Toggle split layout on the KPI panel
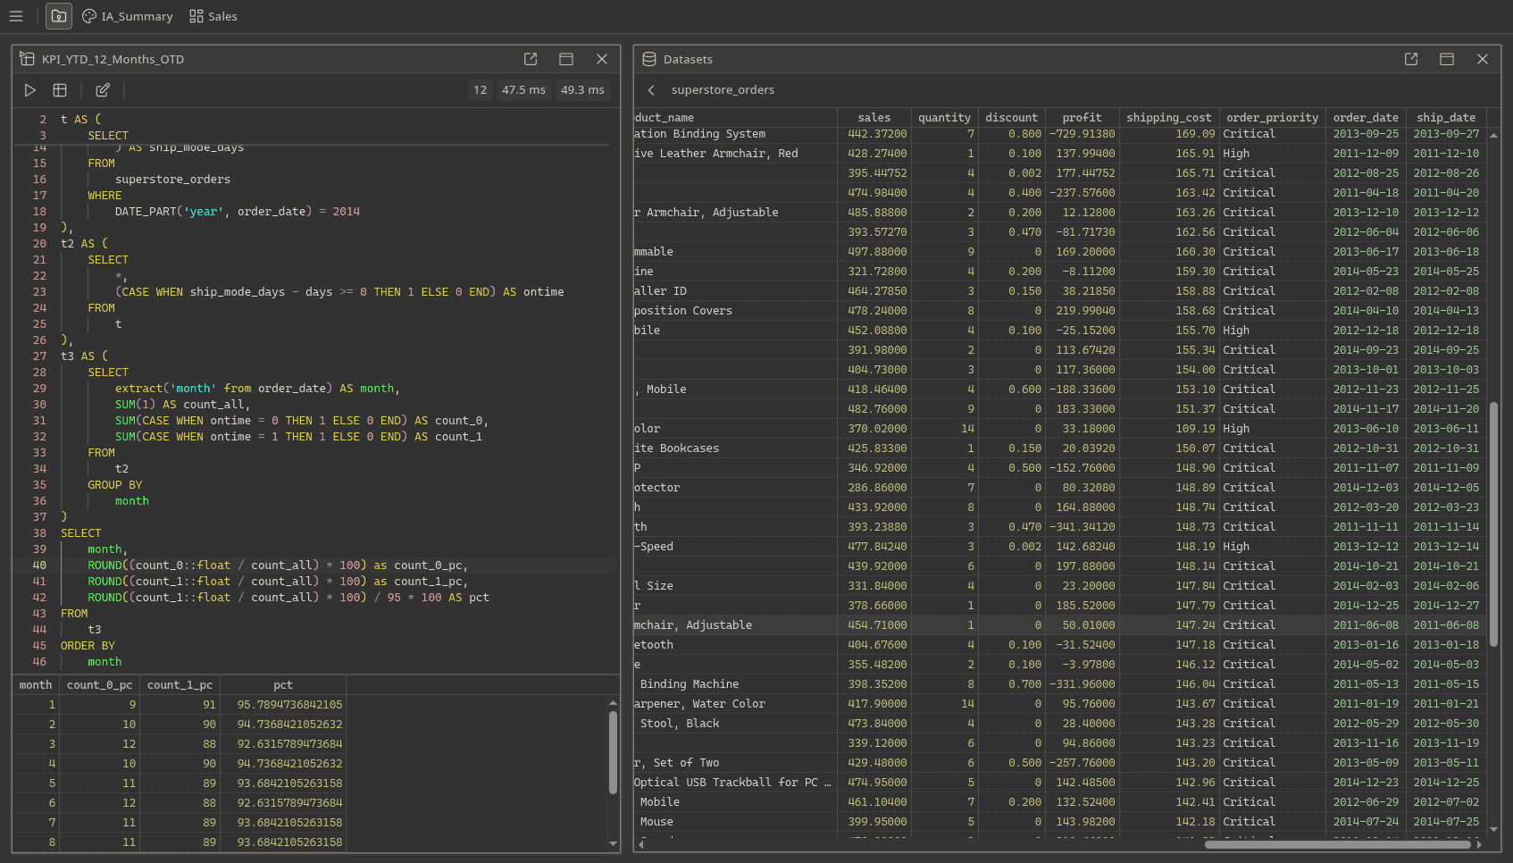Screen dimensions: 1513x863 click(565, 59)
